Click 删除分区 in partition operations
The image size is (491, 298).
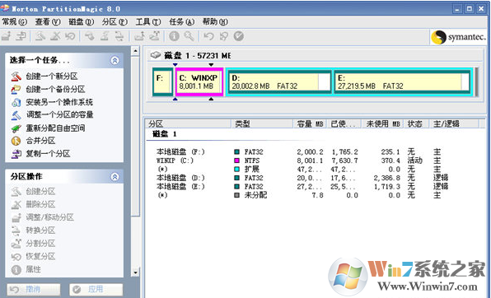click(40, 204)
